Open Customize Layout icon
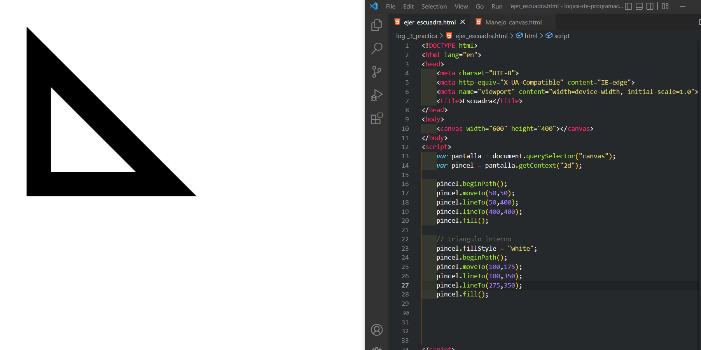The width and height of the screenshot is (701, 350). [x=665, y=6]
